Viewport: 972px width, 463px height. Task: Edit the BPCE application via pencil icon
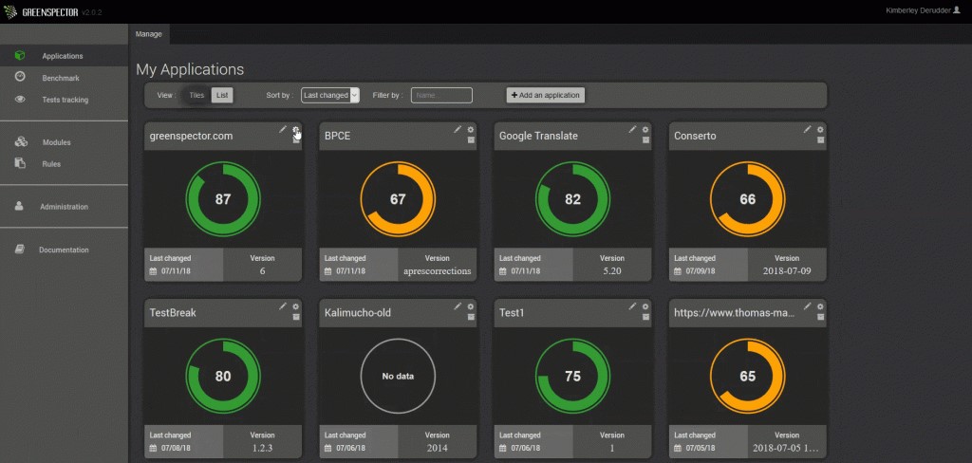tap(458, 129)
